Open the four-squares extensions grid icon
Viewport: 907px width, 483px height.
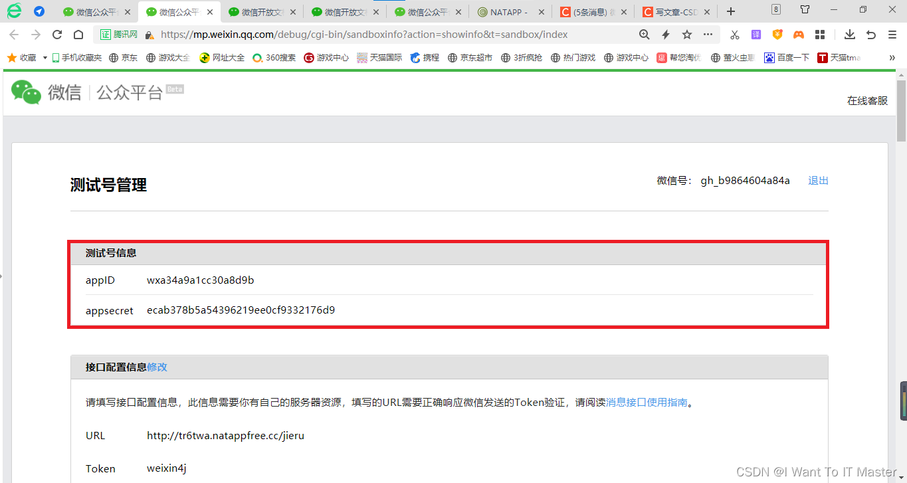click(820, 35)
